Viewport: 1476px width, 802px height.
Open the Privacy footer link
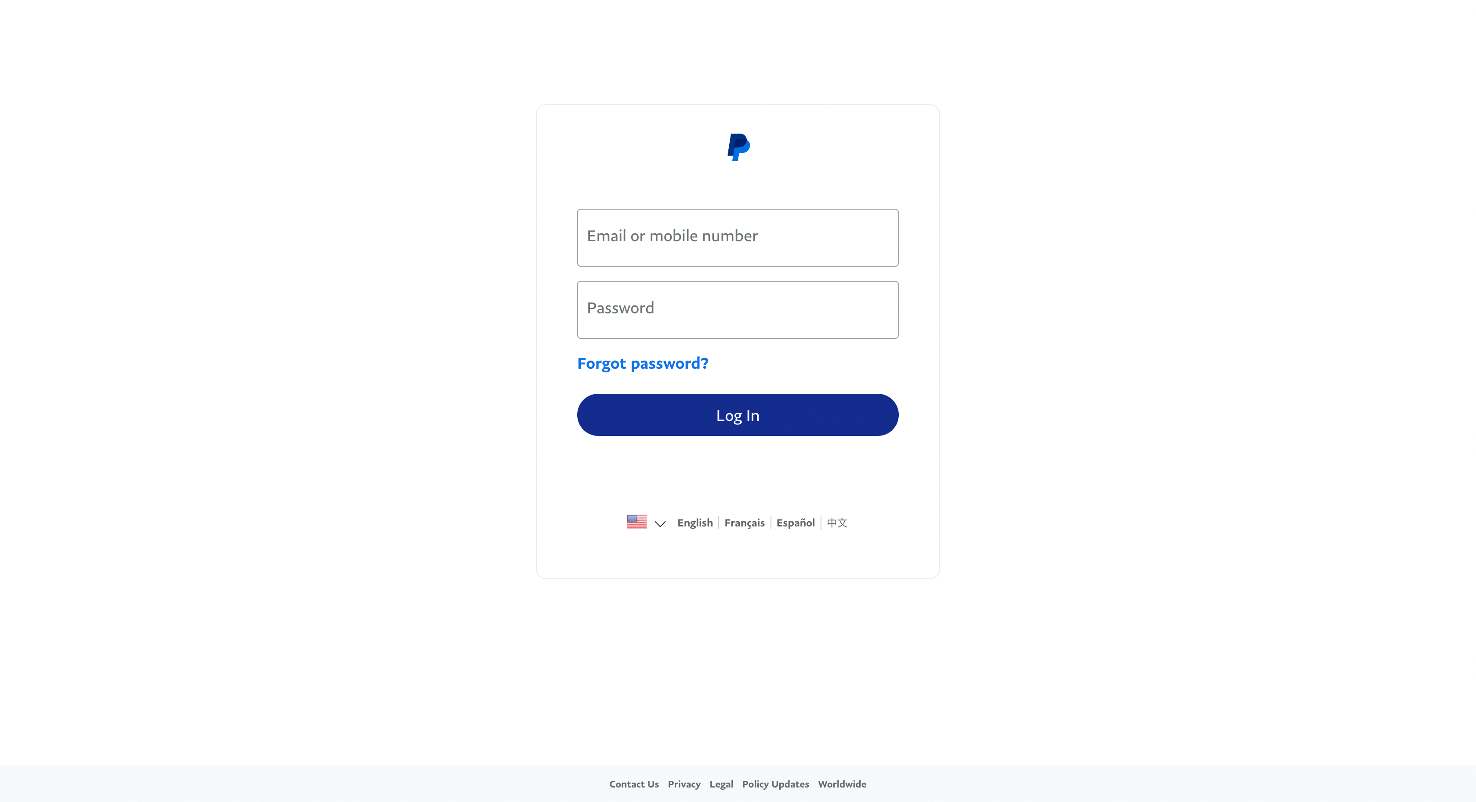coord(684,784)
